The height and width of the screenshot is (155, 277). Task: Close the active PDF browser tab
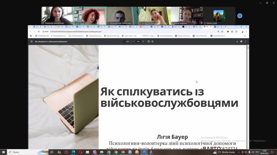pyautogui.click(x=211, y=27)
